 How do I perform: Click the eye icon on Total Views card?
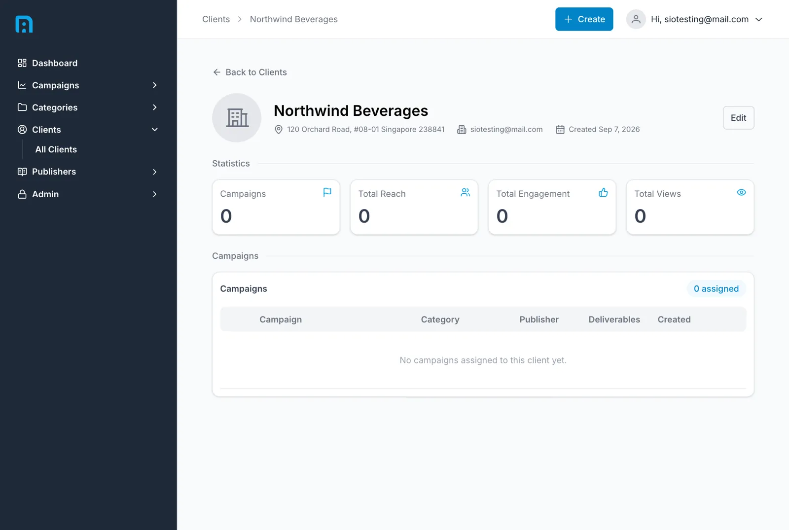741,192
